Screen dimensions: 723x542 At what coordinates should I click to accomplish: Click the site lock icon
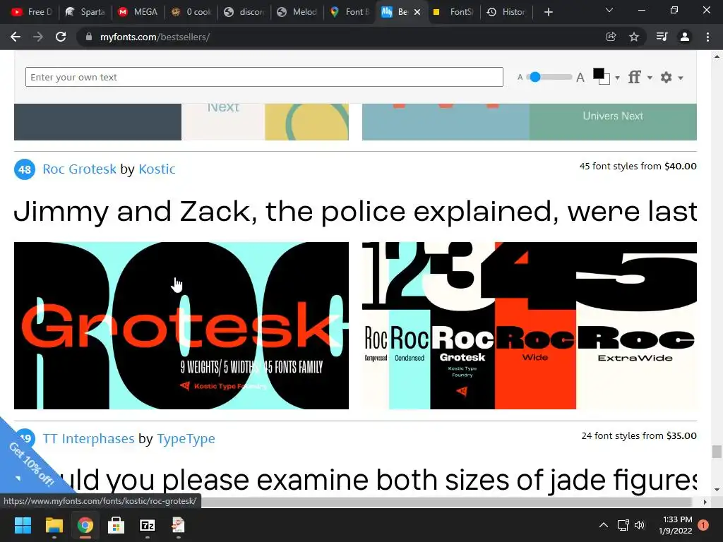[88, 37]
